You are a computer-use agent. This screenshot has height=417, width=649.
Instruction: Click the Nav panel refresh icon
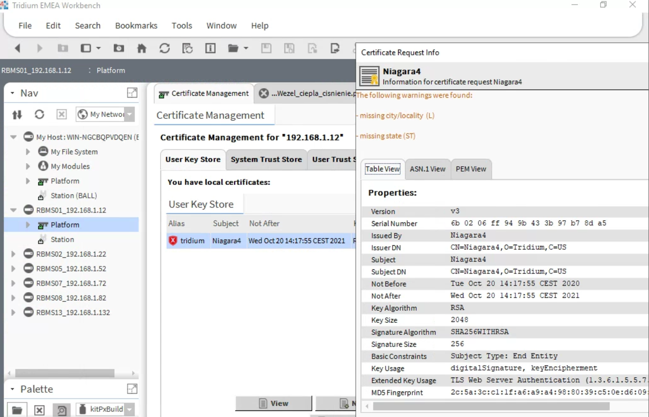click(39, 114)
